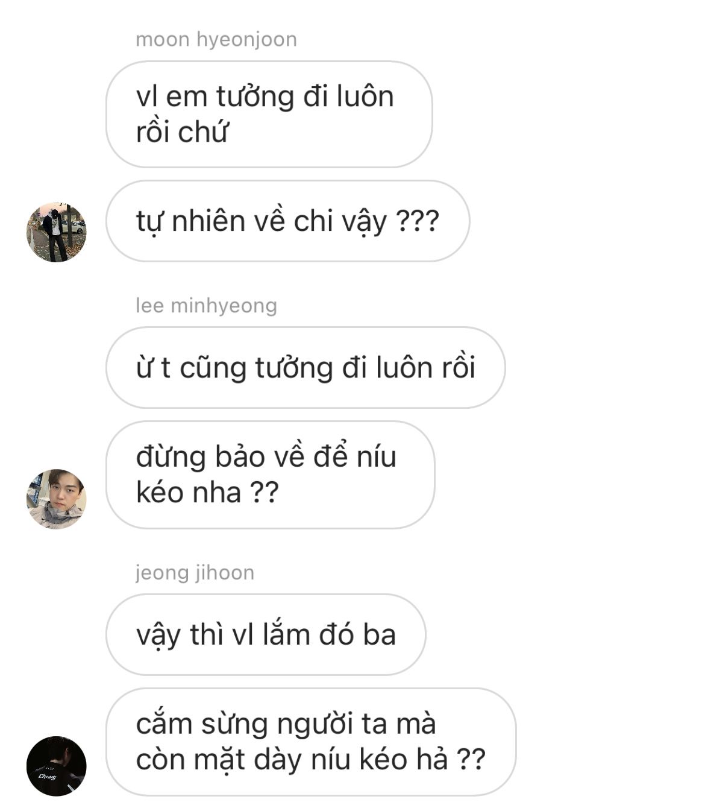Click the word 'ừ' in minhyeong's message
Image resolution: width=705 pixels, height=808 pixels.
click(x=144, y=367)
